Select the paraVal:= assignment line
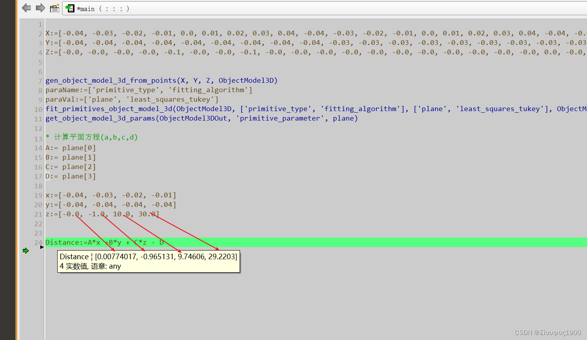587x340 pixels. click(x=132, y=99)
